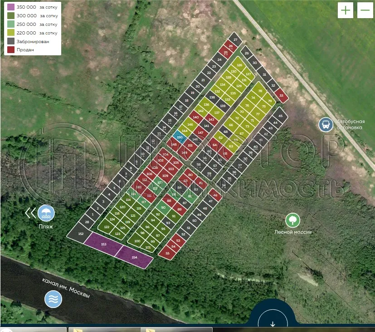Expand the bottom panel with down arrow
Image resolution: width=375 pixels, height=332 pixels.
click(x=273, y=323)
